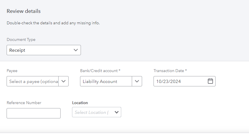Click the Liability Account field text

(x=100, y=82)
